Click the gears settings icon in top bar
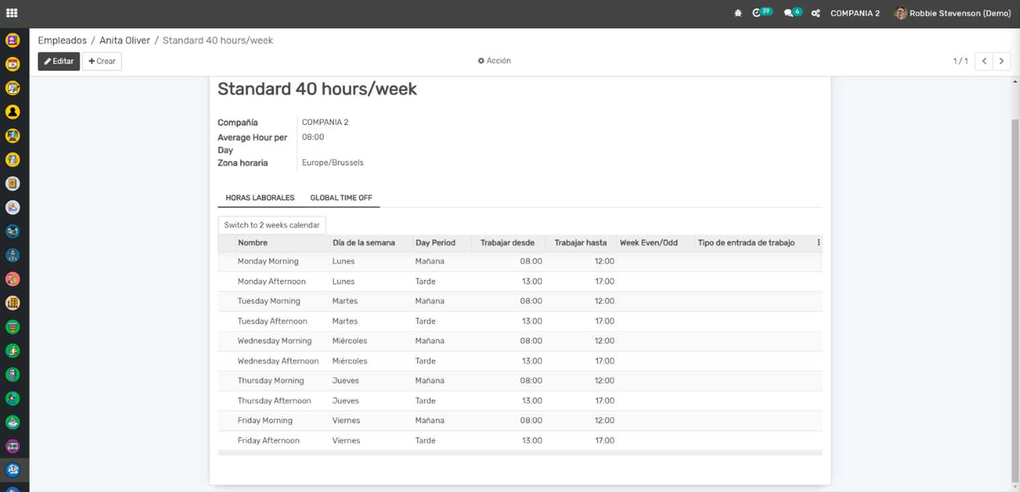This screenshot has width=1020, height=492. pyautogui.click(x=815, y=13)
